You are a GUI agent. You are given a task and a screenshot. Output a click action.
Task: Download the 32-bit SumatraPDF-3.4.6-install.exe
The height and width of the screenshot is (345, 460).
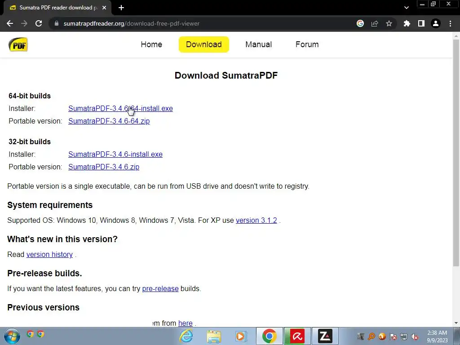click(115, 155)
